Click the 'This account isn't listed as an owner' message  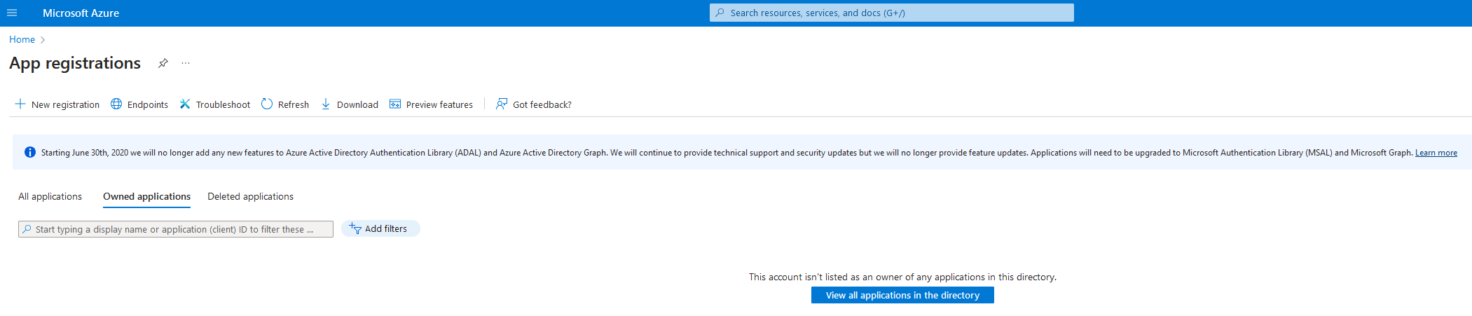[902, 277]
